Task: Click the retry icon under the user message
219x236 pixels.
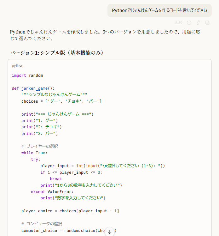Action: [x=189, y=23]
